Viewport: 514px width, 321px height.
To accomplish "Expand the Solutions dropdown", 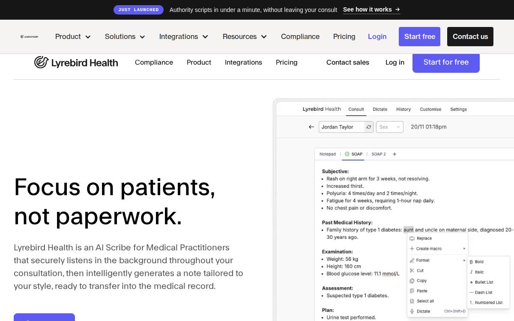I will click(125, 37).
